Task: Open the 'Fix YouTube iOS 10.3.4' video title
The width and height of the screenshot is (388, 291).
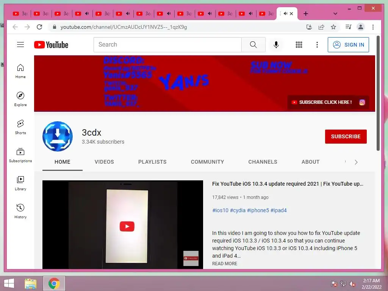Action: pos(288,184)
